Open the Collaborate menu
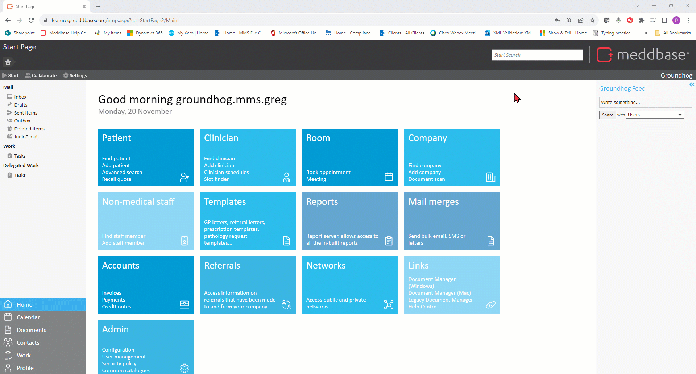696x374 pixels. tap(41, 75)
